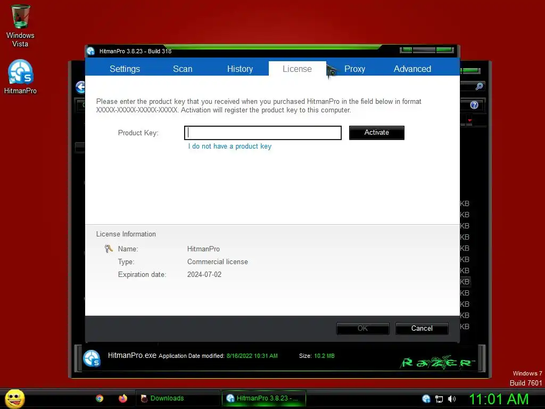The image size is (545, 409).
Task: Click the dialog title 'HitmanPro 3.8.23 - Build 318'
Action: 135,51
